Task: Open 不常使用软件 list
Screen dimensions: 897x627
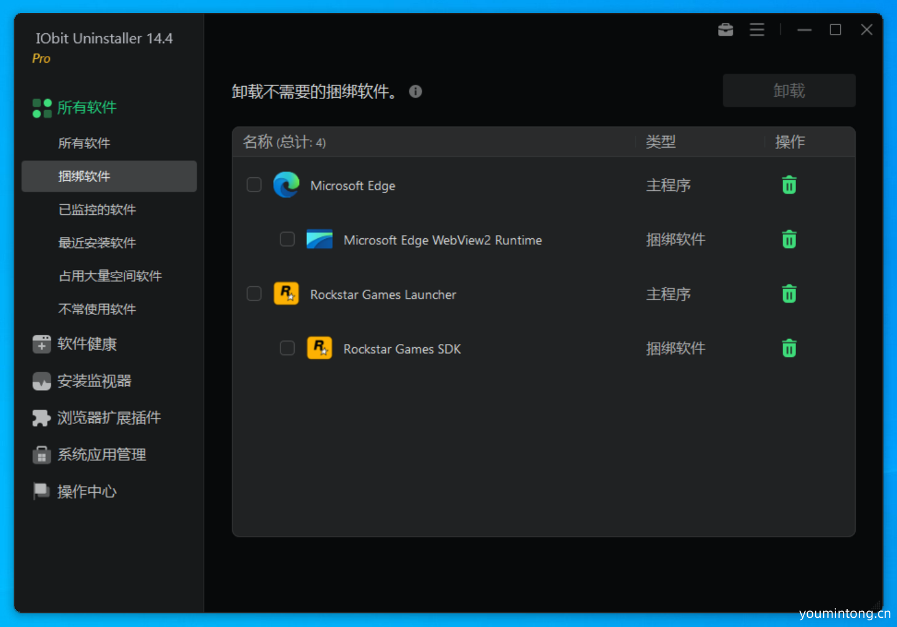Action: (x=97, y=310)
